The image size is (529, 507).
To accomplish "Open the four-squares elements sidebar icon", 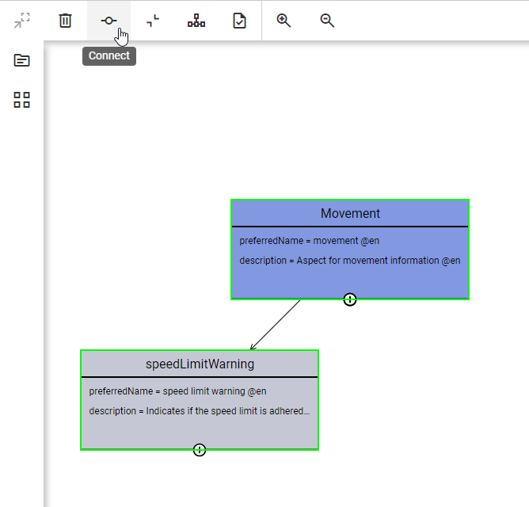I will click(22, 100).
